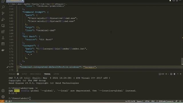
Task: Click the editor vertical scrollbar thumb
Action: [182, 61]
